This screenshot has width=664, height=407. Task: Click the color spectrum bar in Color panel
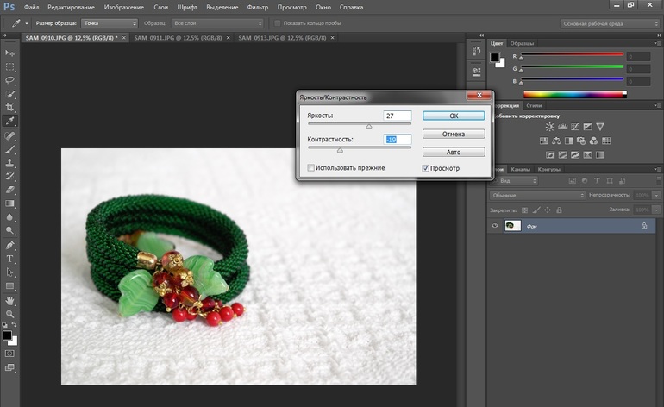(x=574, y=93)
